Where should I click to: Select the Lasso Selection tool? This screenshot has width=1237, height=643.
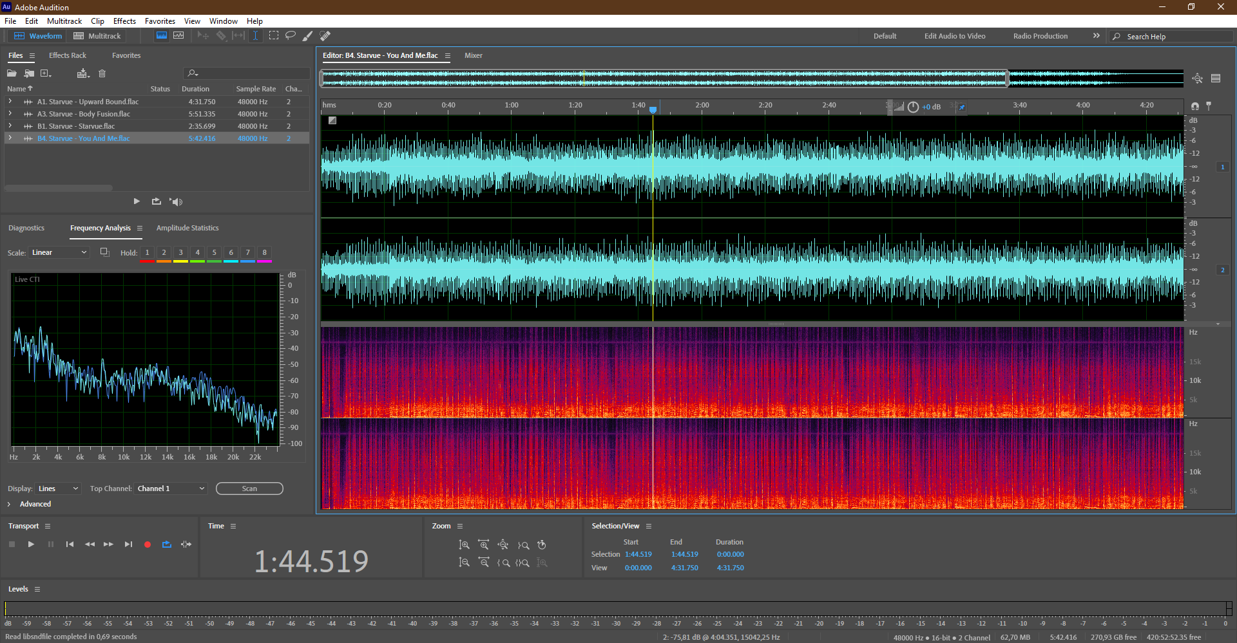click(291, 35)
